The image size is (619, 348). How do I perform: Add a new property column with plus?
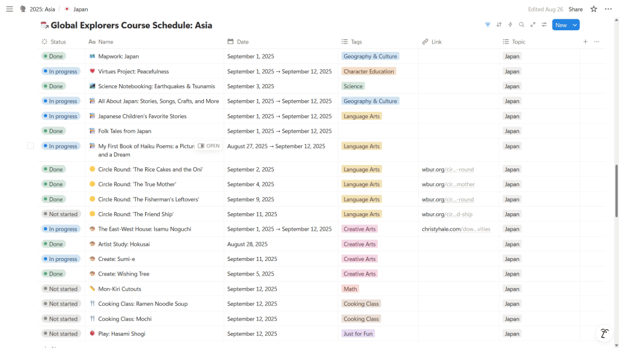[x=585, y=42]
